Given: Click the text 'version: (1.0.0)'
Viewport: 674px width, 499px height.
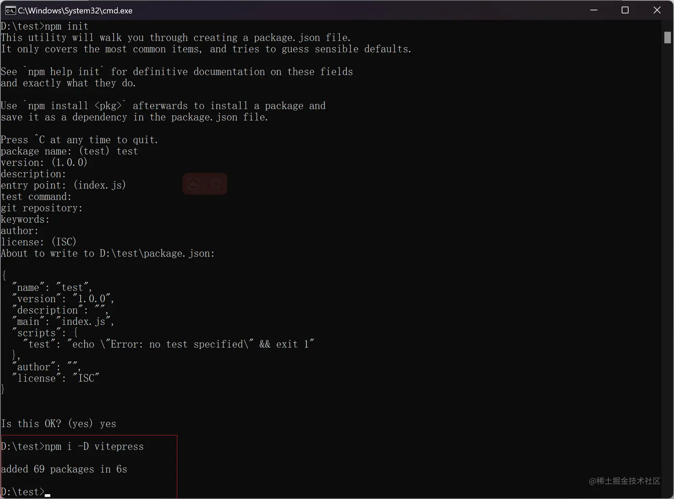Looking at the screenshot, I should [x=44, y=163].
